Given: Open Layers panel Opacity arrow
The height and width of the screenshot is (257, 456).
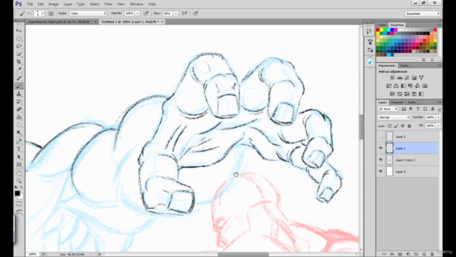Looking at the screenshot, I should (438, 117).
